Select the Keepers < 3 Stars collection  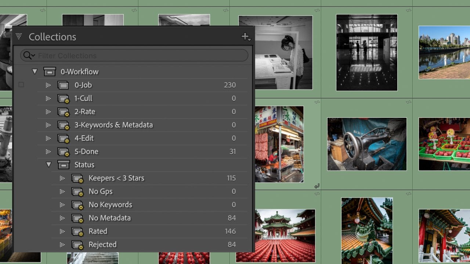(116, 178)
